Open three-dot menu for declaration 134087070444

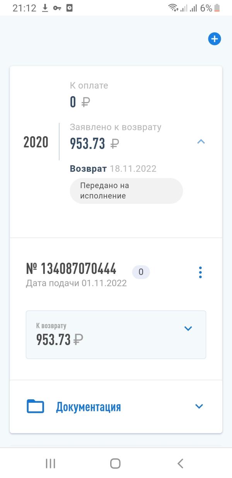coord(200,272)
